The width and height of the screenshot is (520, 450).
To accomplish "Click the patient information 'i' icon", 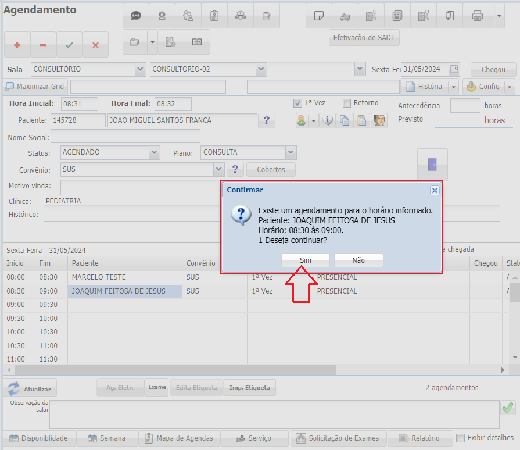I will (328, 120).
